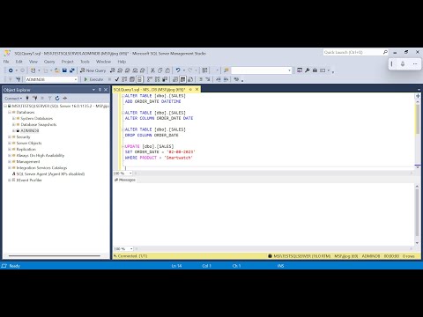Open the Toolbox icon in the toolbar

[315, 70]
